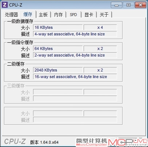Click the version text '版本 1.64.0.x64'
The width and height of the screenshot is (148, 147).
44,142
